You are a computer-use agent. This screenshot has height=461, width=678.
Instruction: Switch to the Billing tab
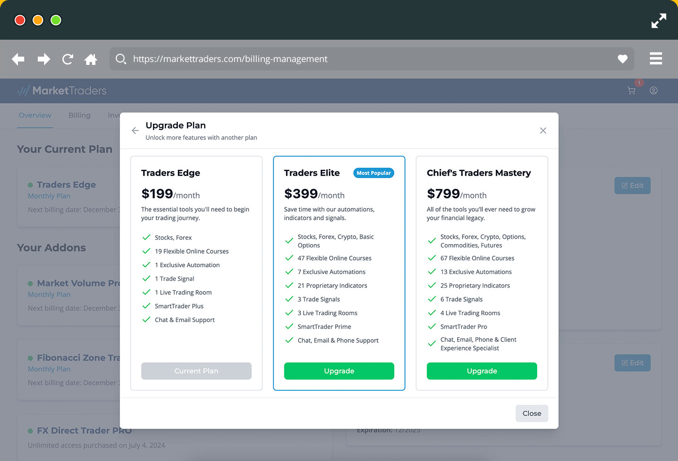(x=79, y=115)
